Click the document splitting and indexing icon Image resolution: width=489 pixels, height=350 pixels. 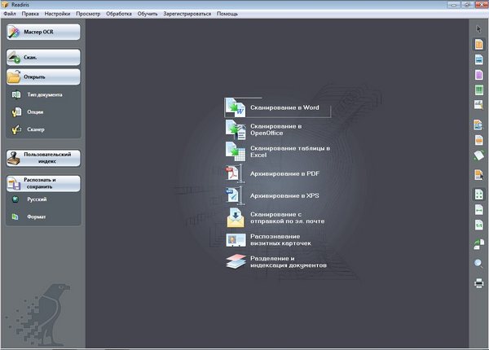click(x=235, y=261)
